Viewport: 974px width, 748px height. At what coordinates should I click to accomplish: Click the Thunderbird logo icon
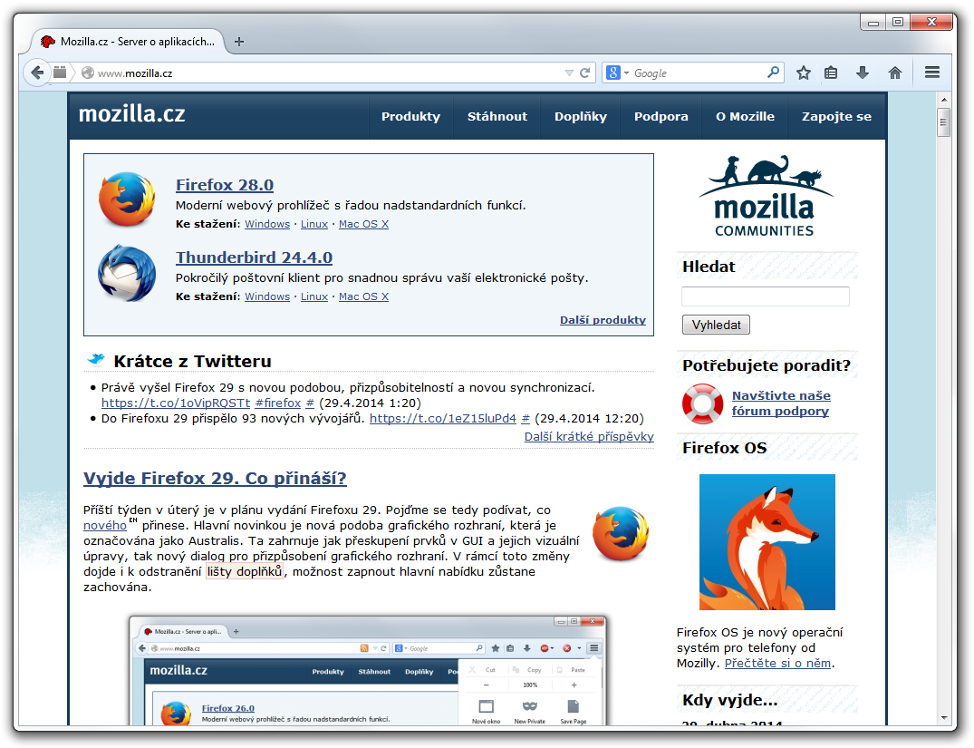(x=127, y=273)
